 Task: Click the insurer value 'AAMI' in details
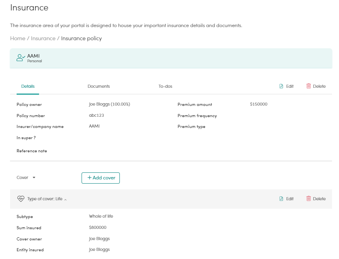pyautogui.click(x=94, y=126)
